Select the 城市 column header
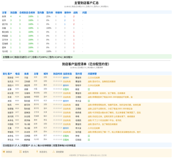Image resolution: width=173 pixels, height=163 pixels. tap(46, 74)
